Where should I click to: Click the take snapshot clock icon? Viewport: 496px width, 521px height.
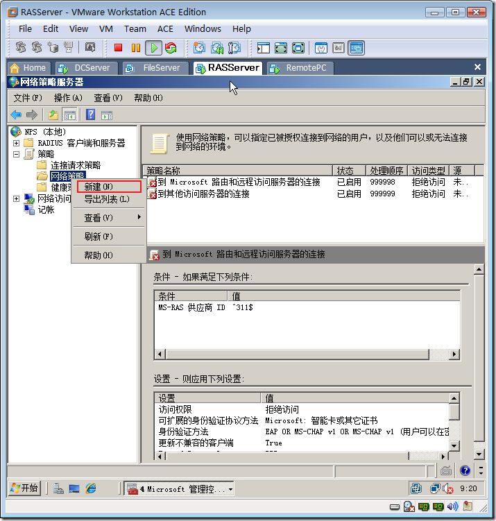pyautogui.click(x=199, y=48)
